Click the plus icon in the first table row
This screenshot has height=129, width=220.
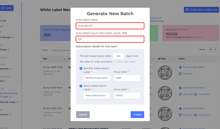tap(180, 67)
